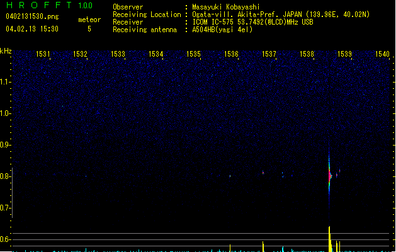This screenshot has width=396, height=252.
Task: Click the meteor count value 5
Action: pos(89,29)
